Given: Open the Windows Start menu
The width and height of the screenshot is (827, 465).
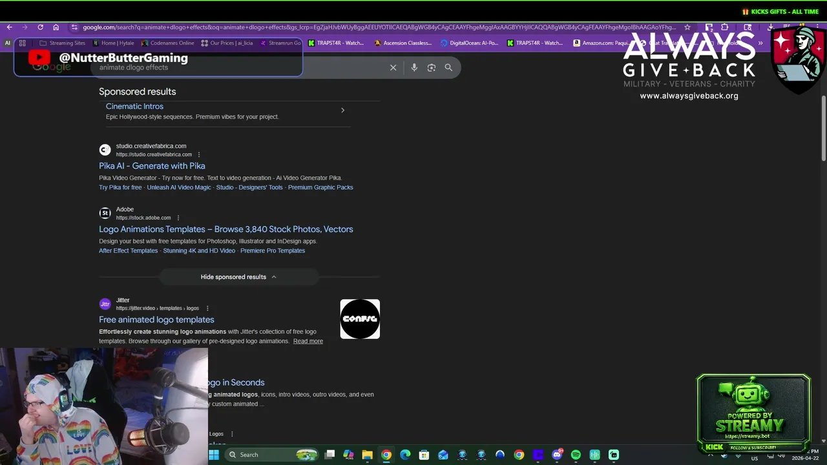Looking at the screenshot, I should pyautogui.click(x=214, y=455).
